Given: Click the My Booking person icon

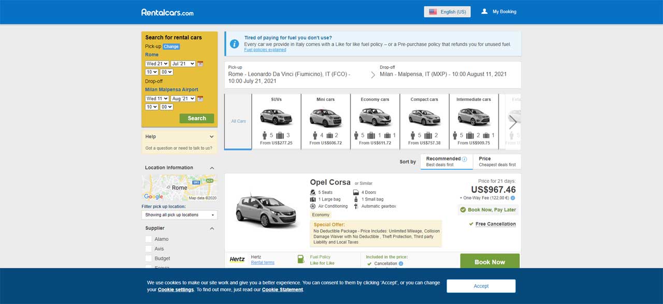Looking at the screenshot, I should click(484, 11).
